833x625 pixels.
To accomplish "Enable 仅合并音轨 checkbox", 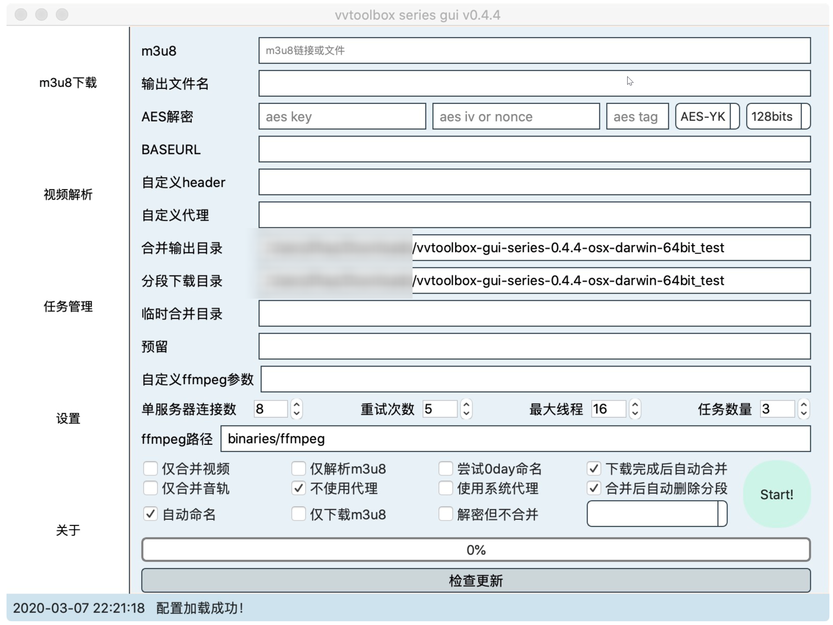I will (150, 488).
